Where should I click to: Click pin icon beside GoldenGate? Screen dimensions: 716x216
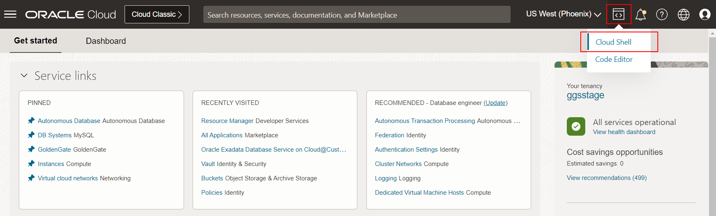pyautogui.click(x=31, y=149)
